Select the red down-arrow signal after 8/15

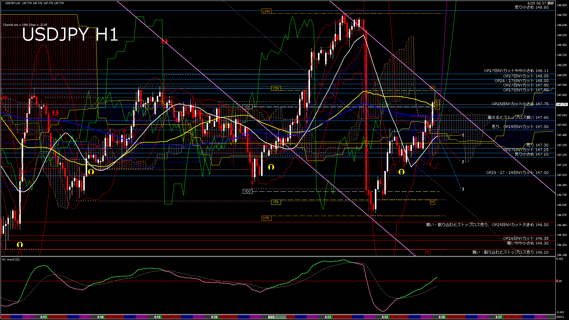tap(55, 113)
